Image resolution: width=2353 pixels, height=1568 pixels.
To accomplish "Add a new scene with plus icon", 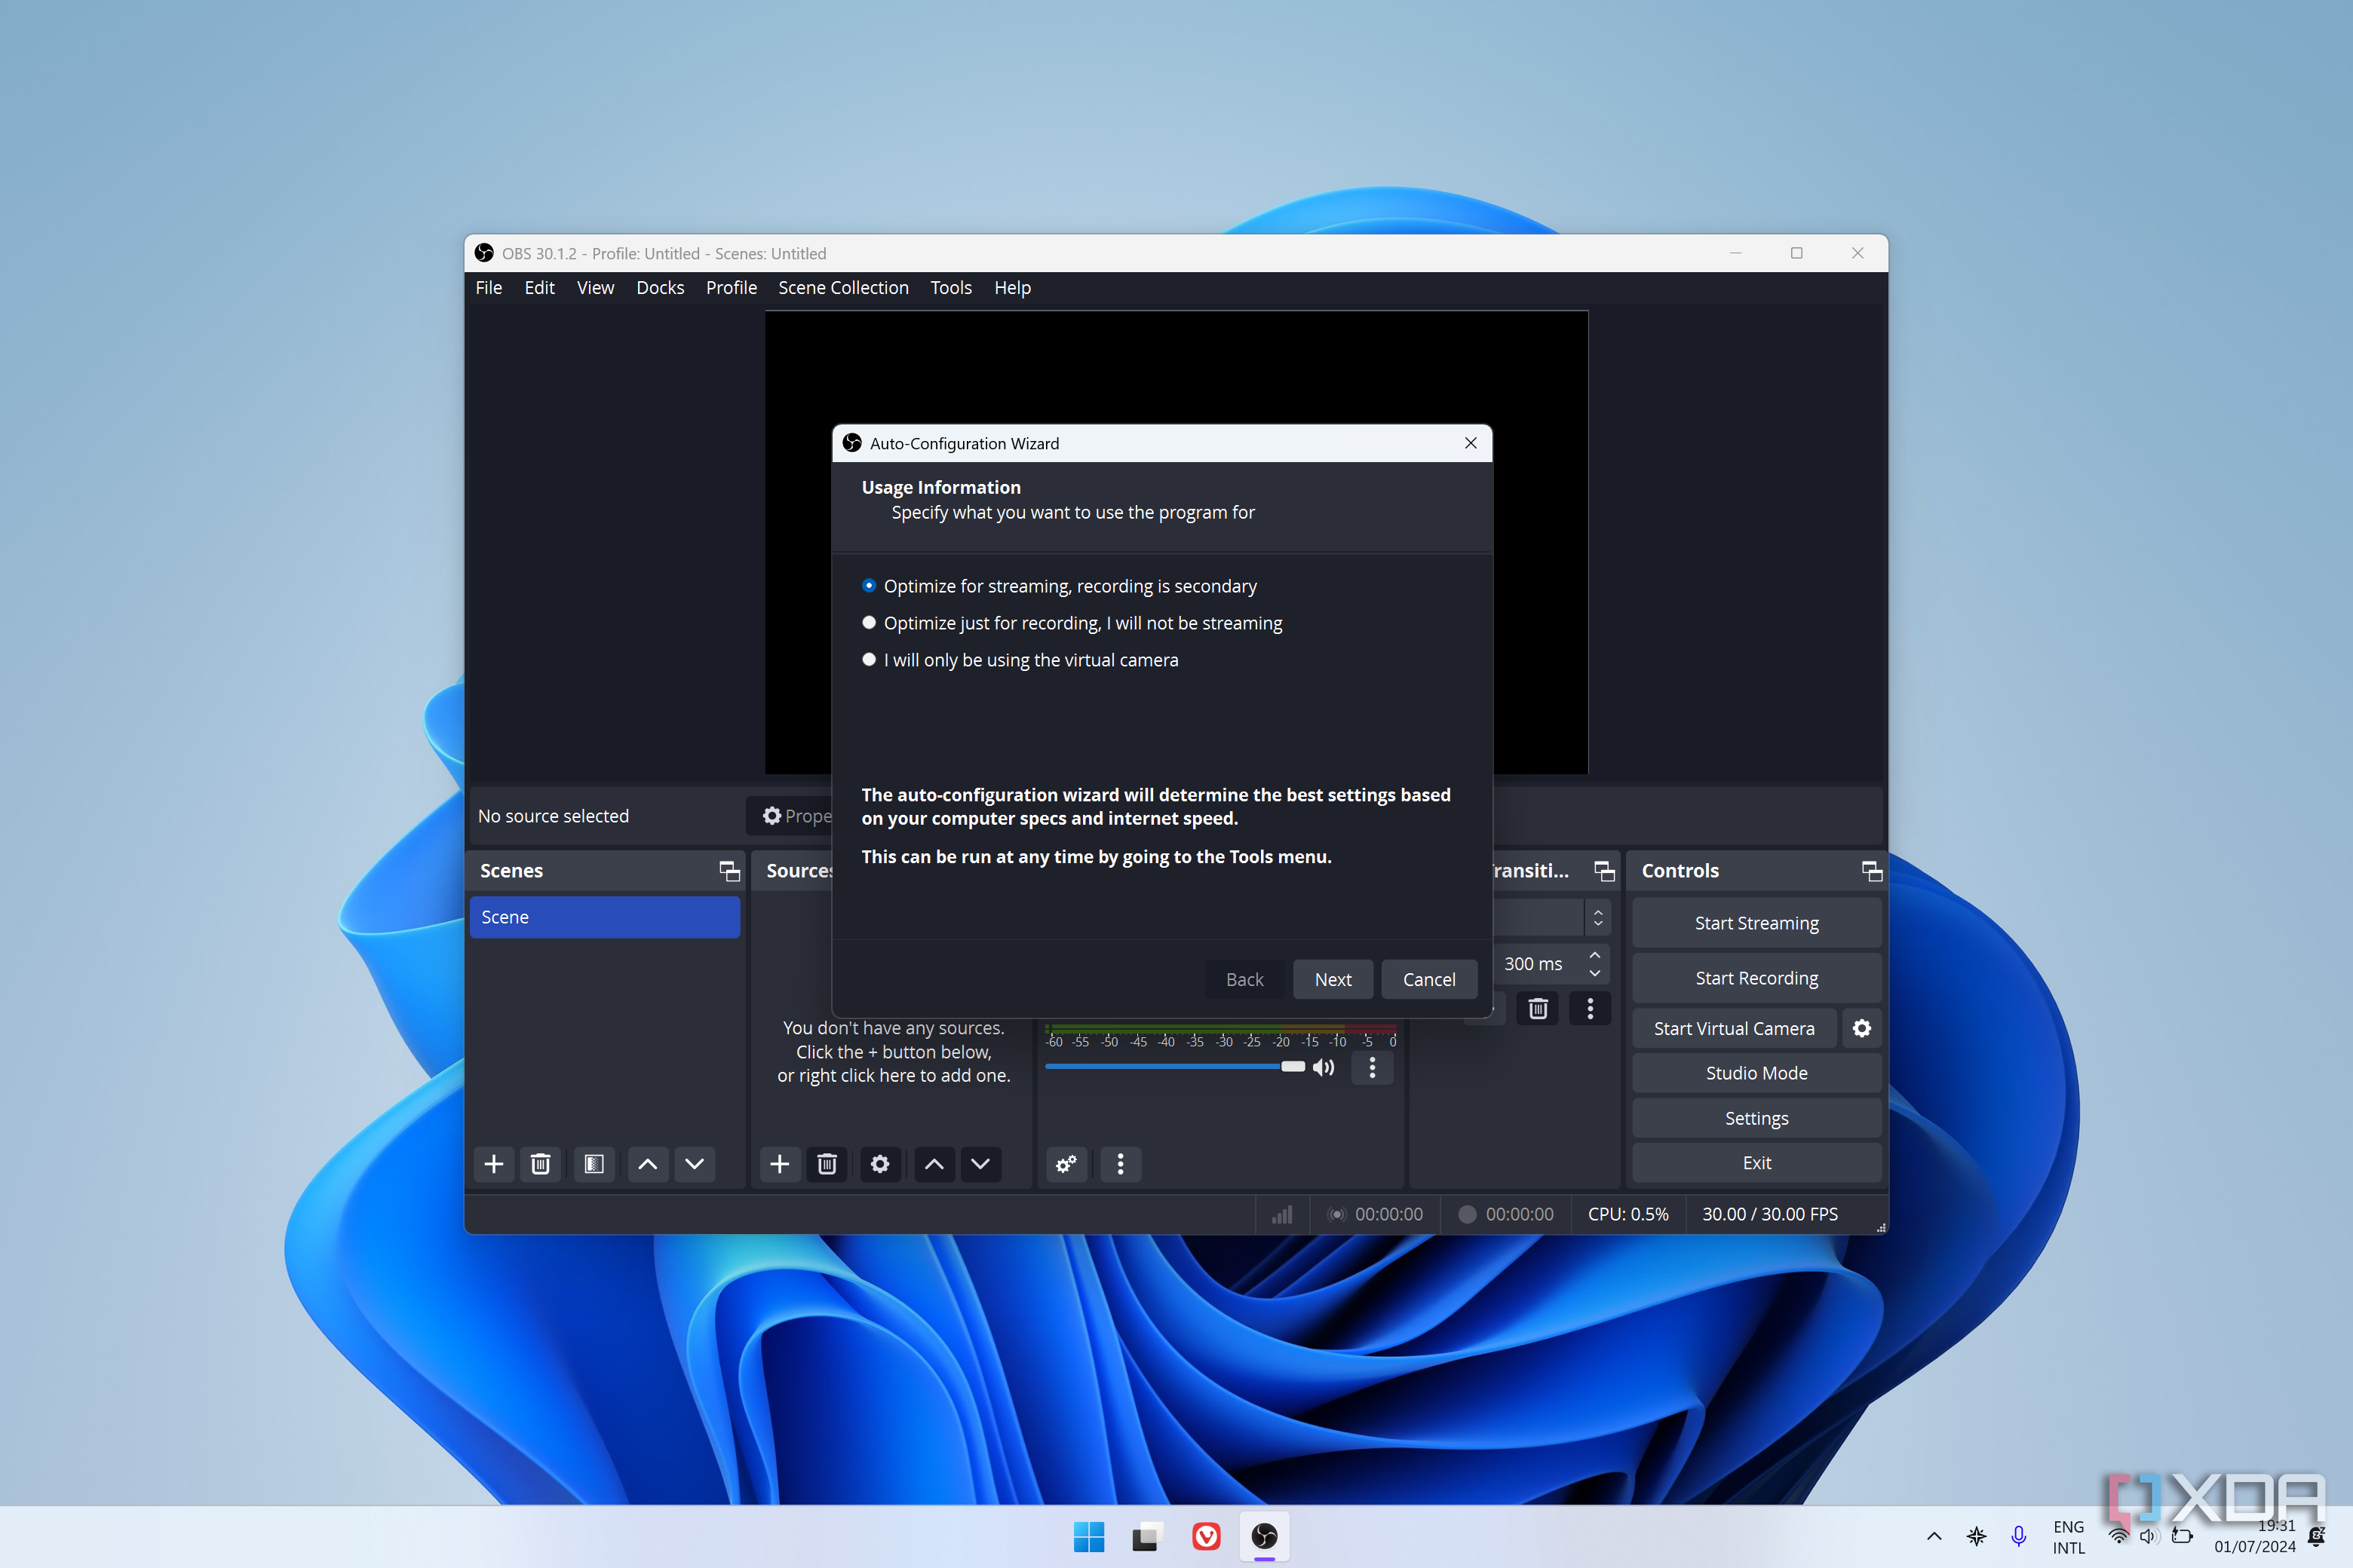I will click(x=493, y=1164).
